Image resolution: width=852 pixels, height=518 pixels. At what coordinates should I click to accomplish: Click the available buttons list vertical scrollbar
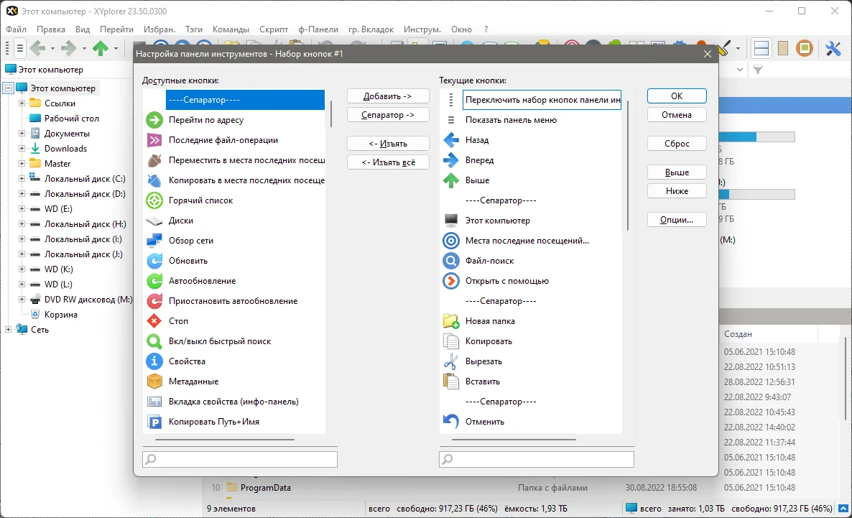(x=331, y=113)
